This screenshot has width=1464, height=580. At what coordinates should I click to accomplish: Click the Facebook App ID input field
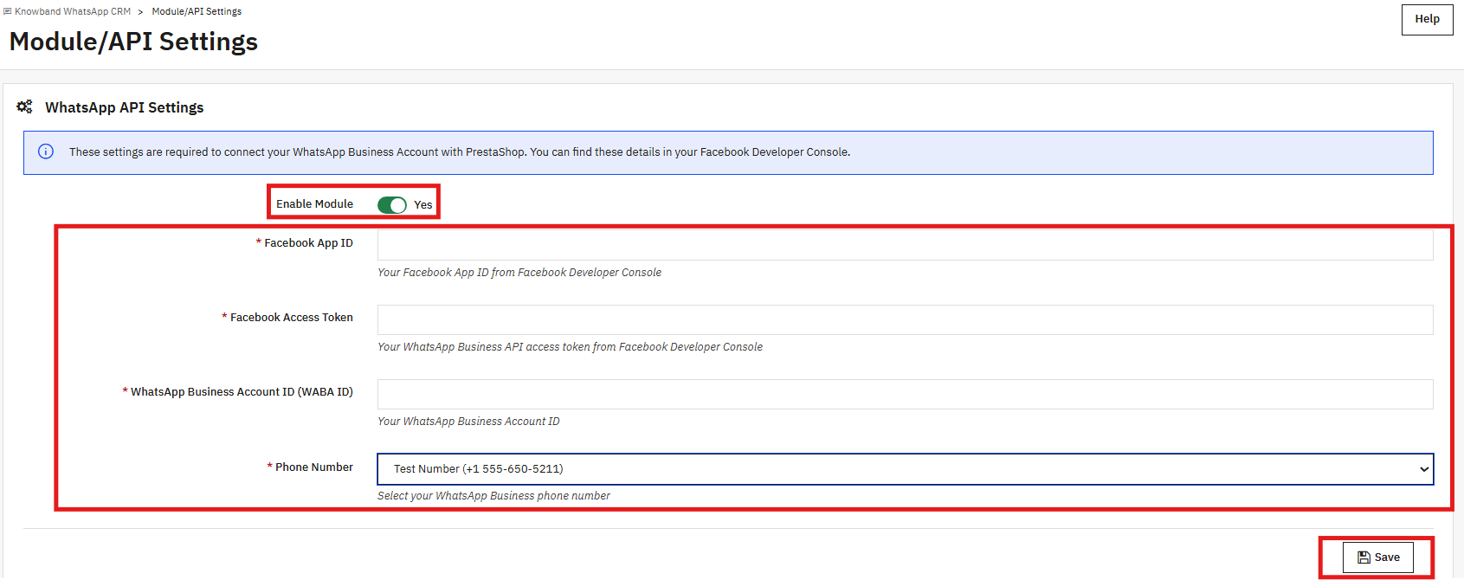coord(905,245)
